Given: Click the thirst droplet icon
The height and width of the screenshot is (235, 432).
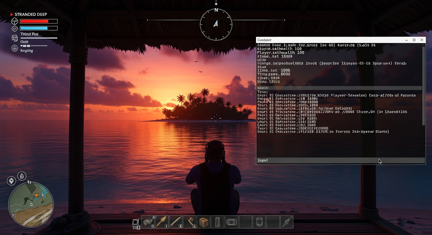Looking at the screenshot, I should (x=14, y=28).
